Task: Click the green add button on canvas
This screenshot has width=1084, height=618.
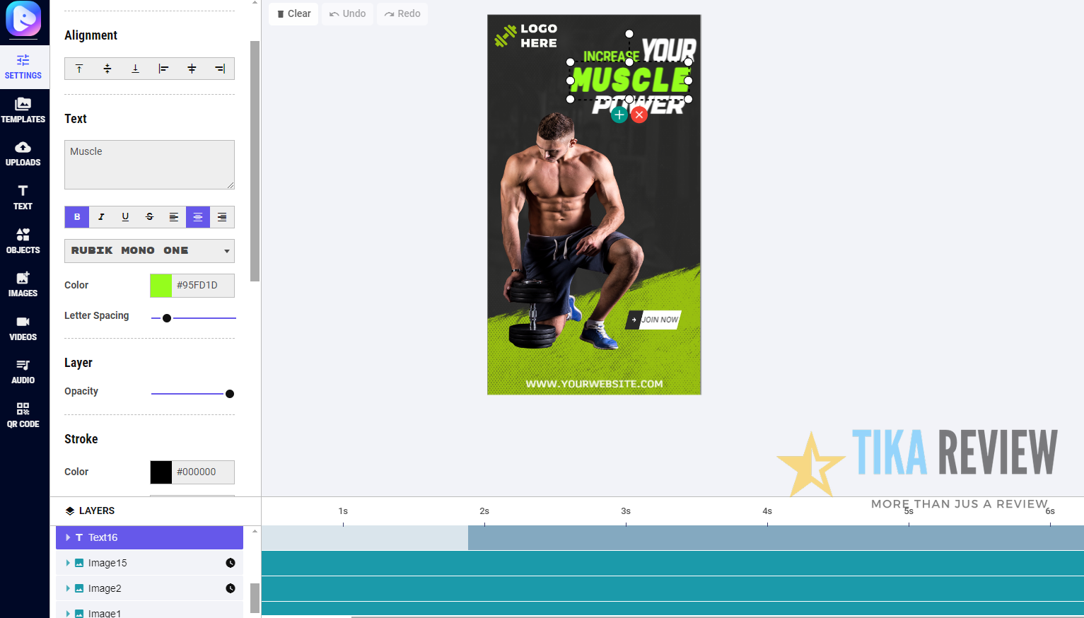Action: click(619, 115)
